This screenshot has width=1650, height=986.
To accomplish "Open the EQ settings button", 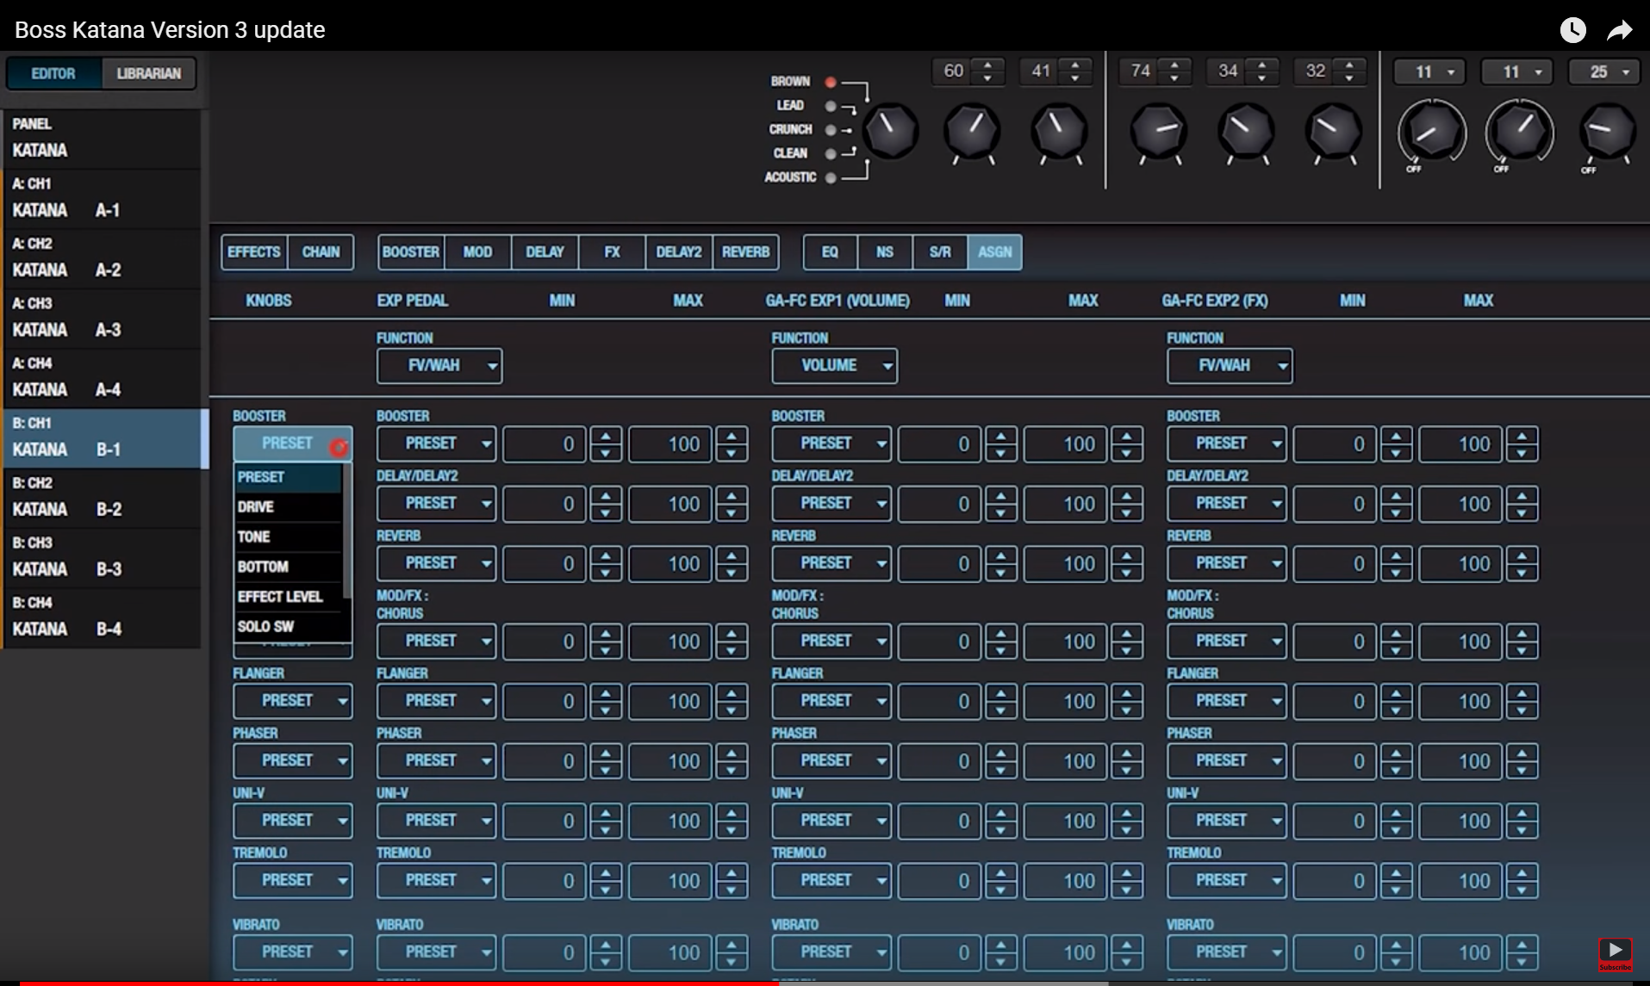I will point(830,252).
